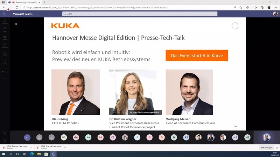
Task: Open a new browser tab
Action: point(44,2)
